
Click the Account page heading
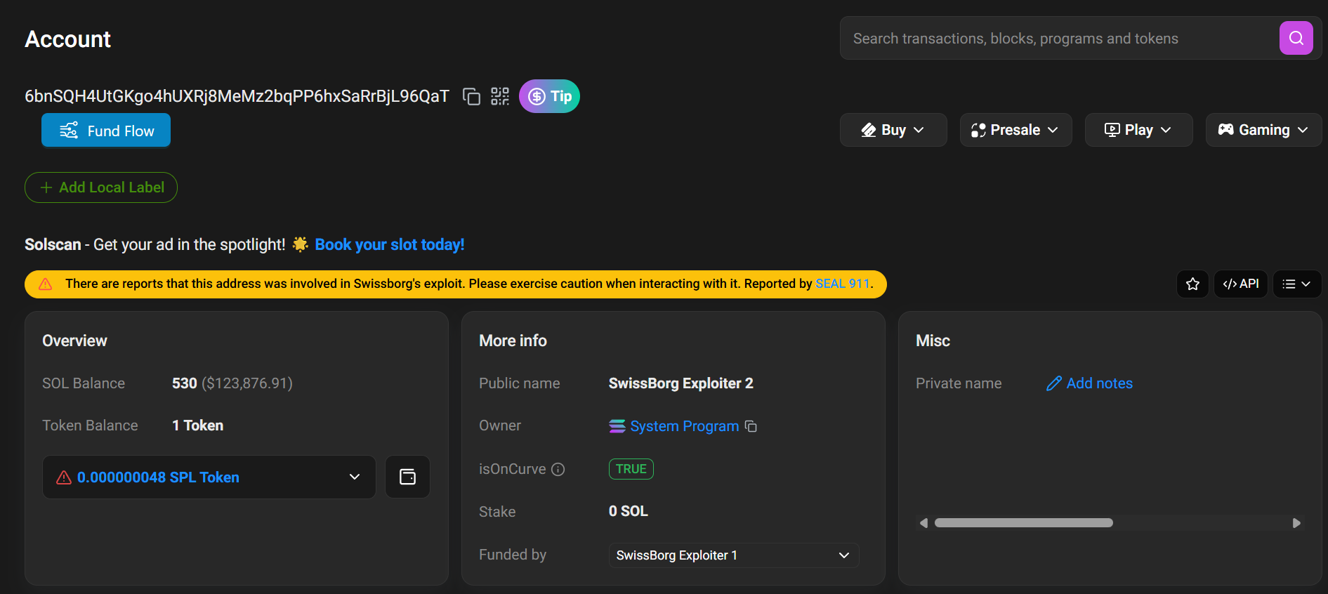68,39
